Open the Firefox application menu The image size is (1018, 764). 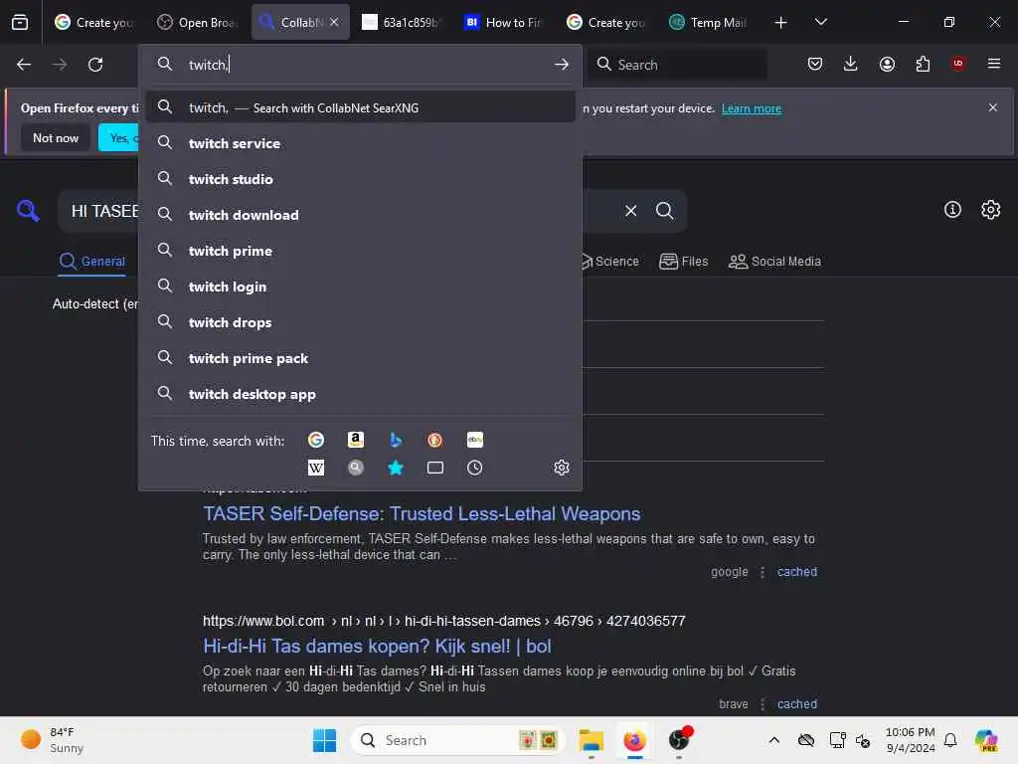pyautogui.click(x=994, y=64)
